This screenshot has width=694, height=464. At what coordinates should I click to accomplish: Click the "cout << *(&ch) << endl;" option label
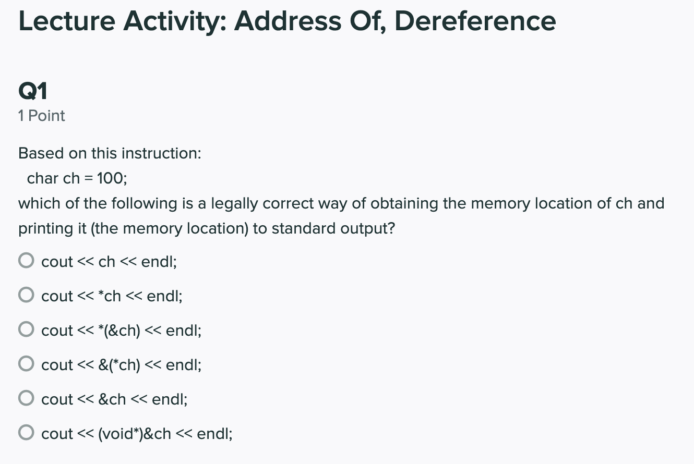tap(122, 330)
